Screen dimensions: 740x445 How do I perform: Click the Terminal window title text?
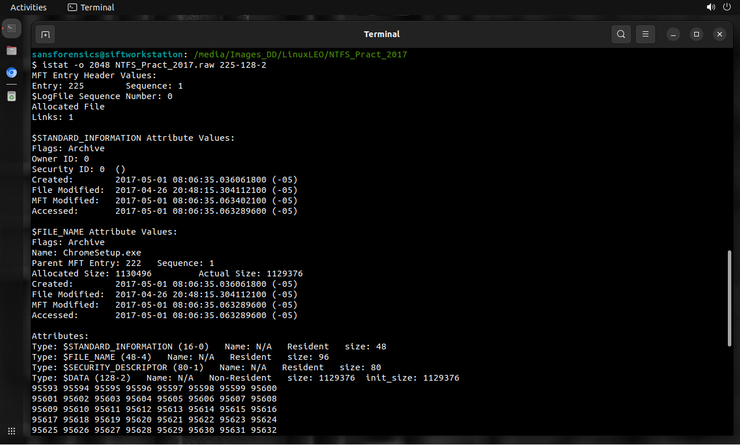[381, 34]
